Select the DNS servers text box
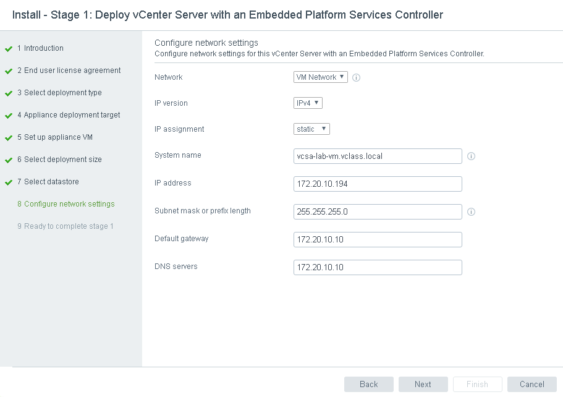Screen dimensions: 563x397 pyautogui.click(x=378, y=267)
